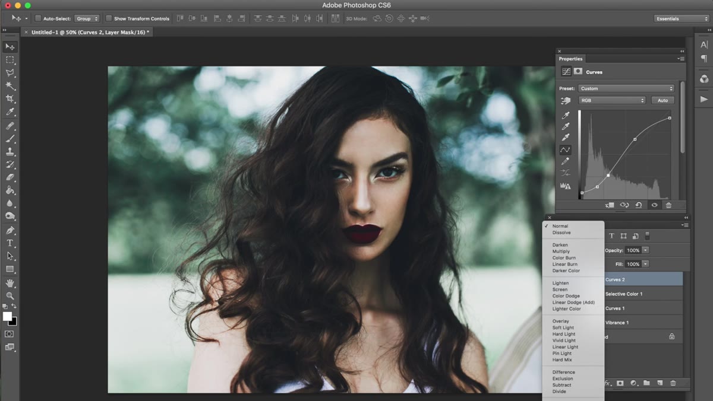
Task: Open the Properties panel flyout menu
Action: (680, 59)
